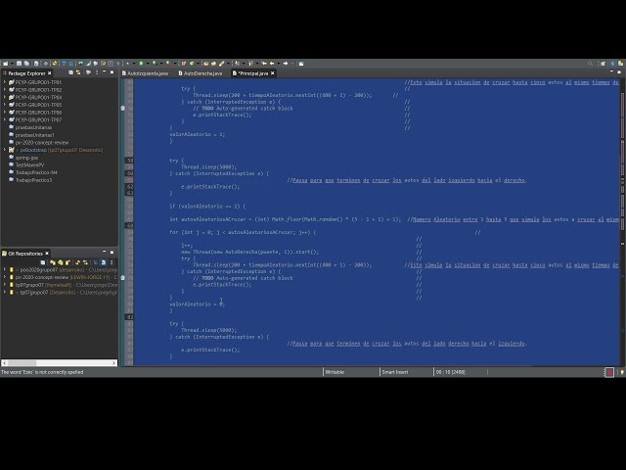Toggle code fold marker beside second TODO catch

click(x=123, y=278)
